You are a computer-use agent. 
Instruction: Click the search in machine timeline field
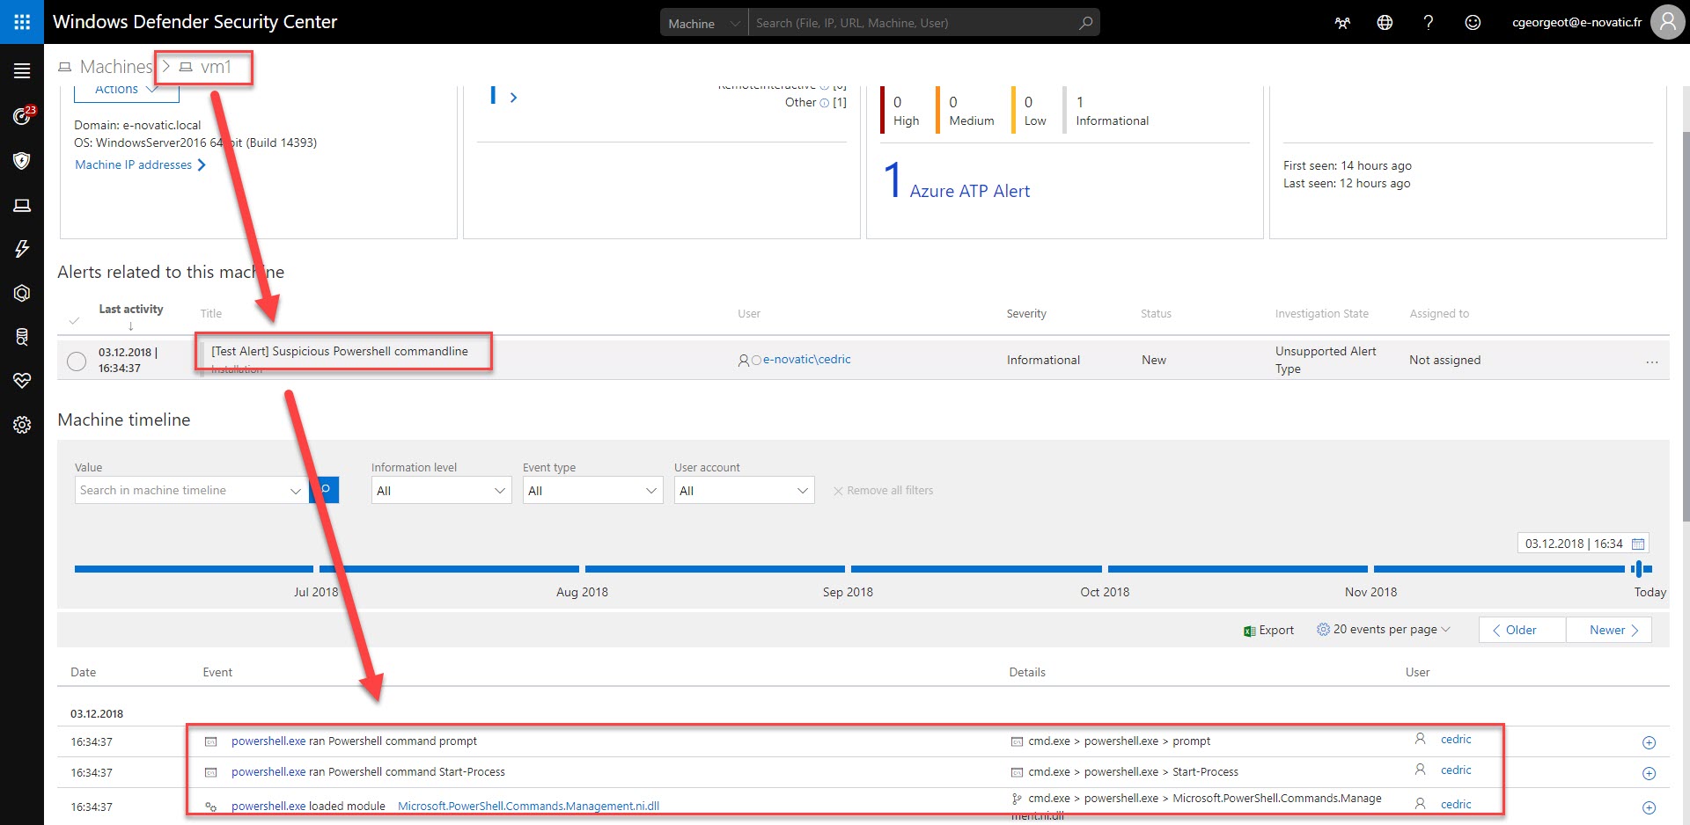pyautogui.click(x=181, y=491)
